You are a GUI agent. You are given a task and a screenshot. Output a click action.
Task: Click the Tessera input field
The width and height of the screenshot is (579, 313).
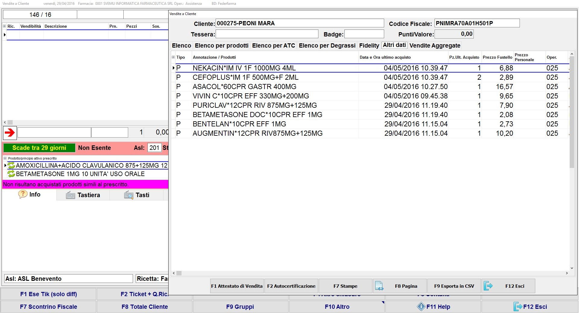pyautogui.click(x=267, y=34)
